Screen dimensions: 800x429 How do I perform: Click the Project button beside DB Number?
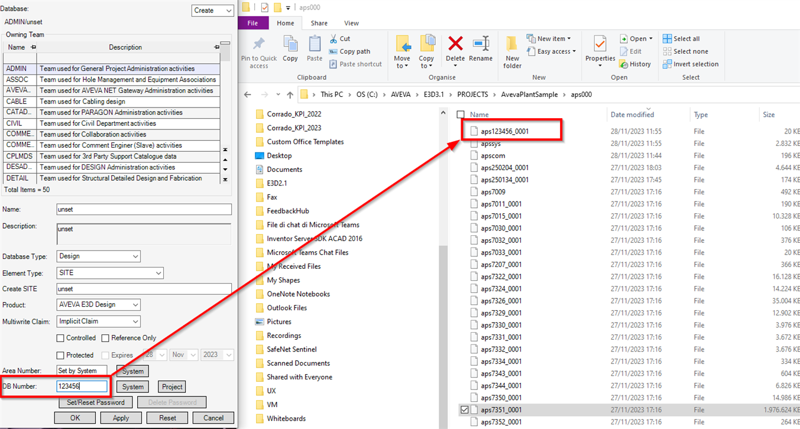[x=172, y=387]
